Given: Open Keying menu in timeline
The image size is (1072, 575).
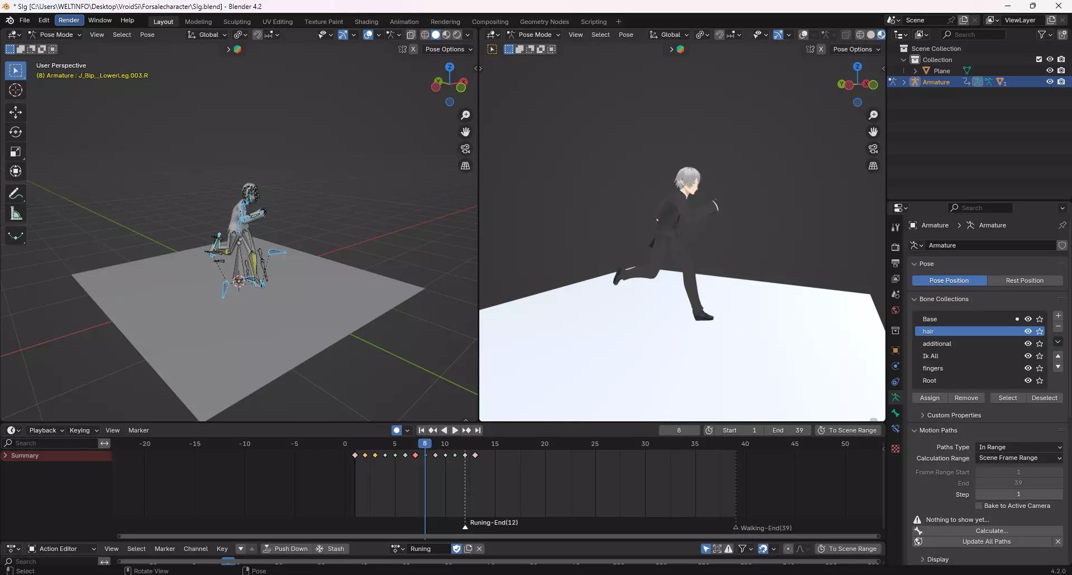Looking at the screenshot, I should (x=83, y=430).
